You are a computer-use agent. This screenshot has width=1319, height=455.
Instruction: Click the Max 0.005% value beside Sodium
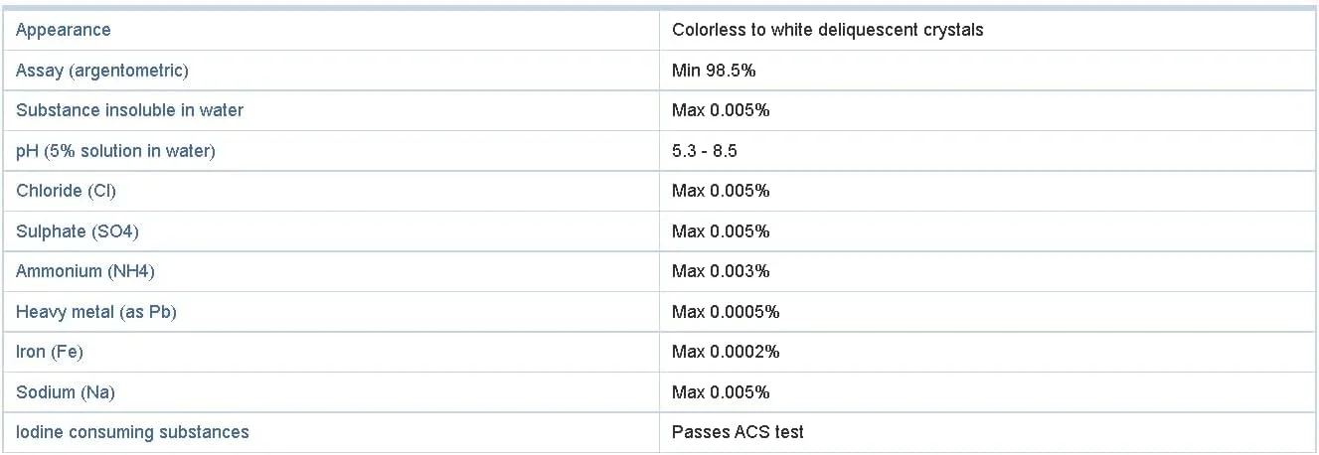coord(721,392)
